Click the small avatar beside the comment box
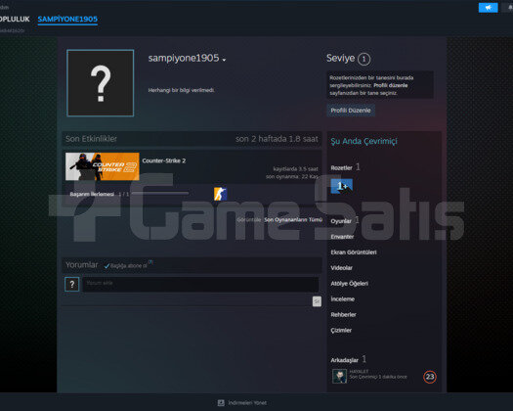 click(x=72, y=285)
